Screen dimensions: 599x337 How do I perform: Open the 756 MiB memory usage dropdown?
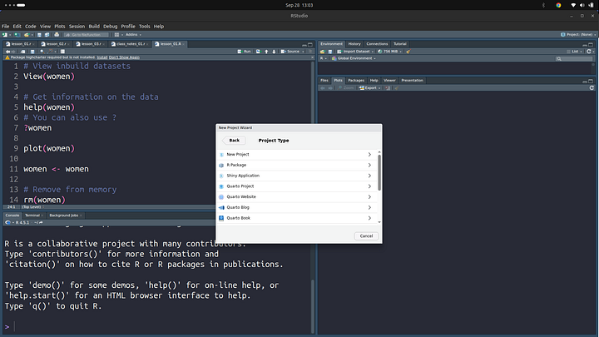click(x=390, y=52)
